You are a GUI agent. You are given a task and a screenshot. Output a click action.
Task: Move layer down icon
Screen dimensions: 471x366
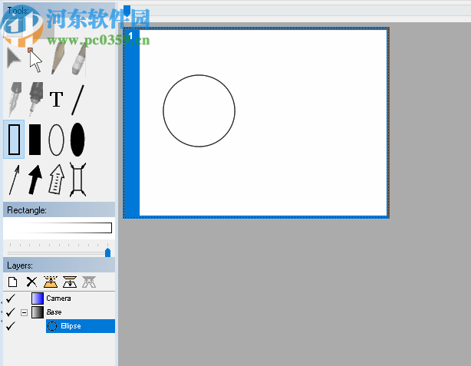[x=70, y=282]
